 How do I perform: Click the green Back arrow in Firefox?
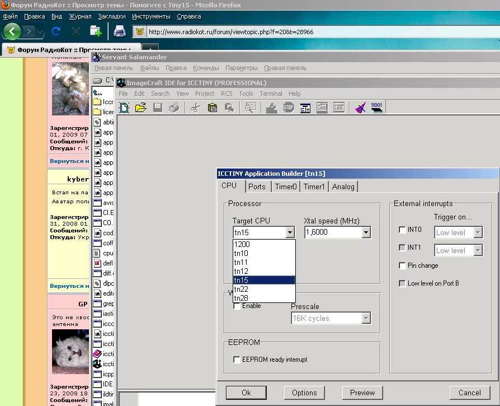(12, 31)
